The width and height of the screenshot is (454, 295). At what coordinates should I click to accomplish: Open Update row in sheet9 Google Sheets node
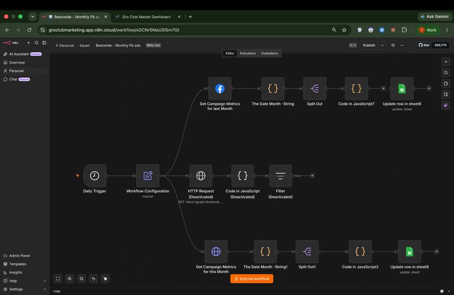[410, 251]
